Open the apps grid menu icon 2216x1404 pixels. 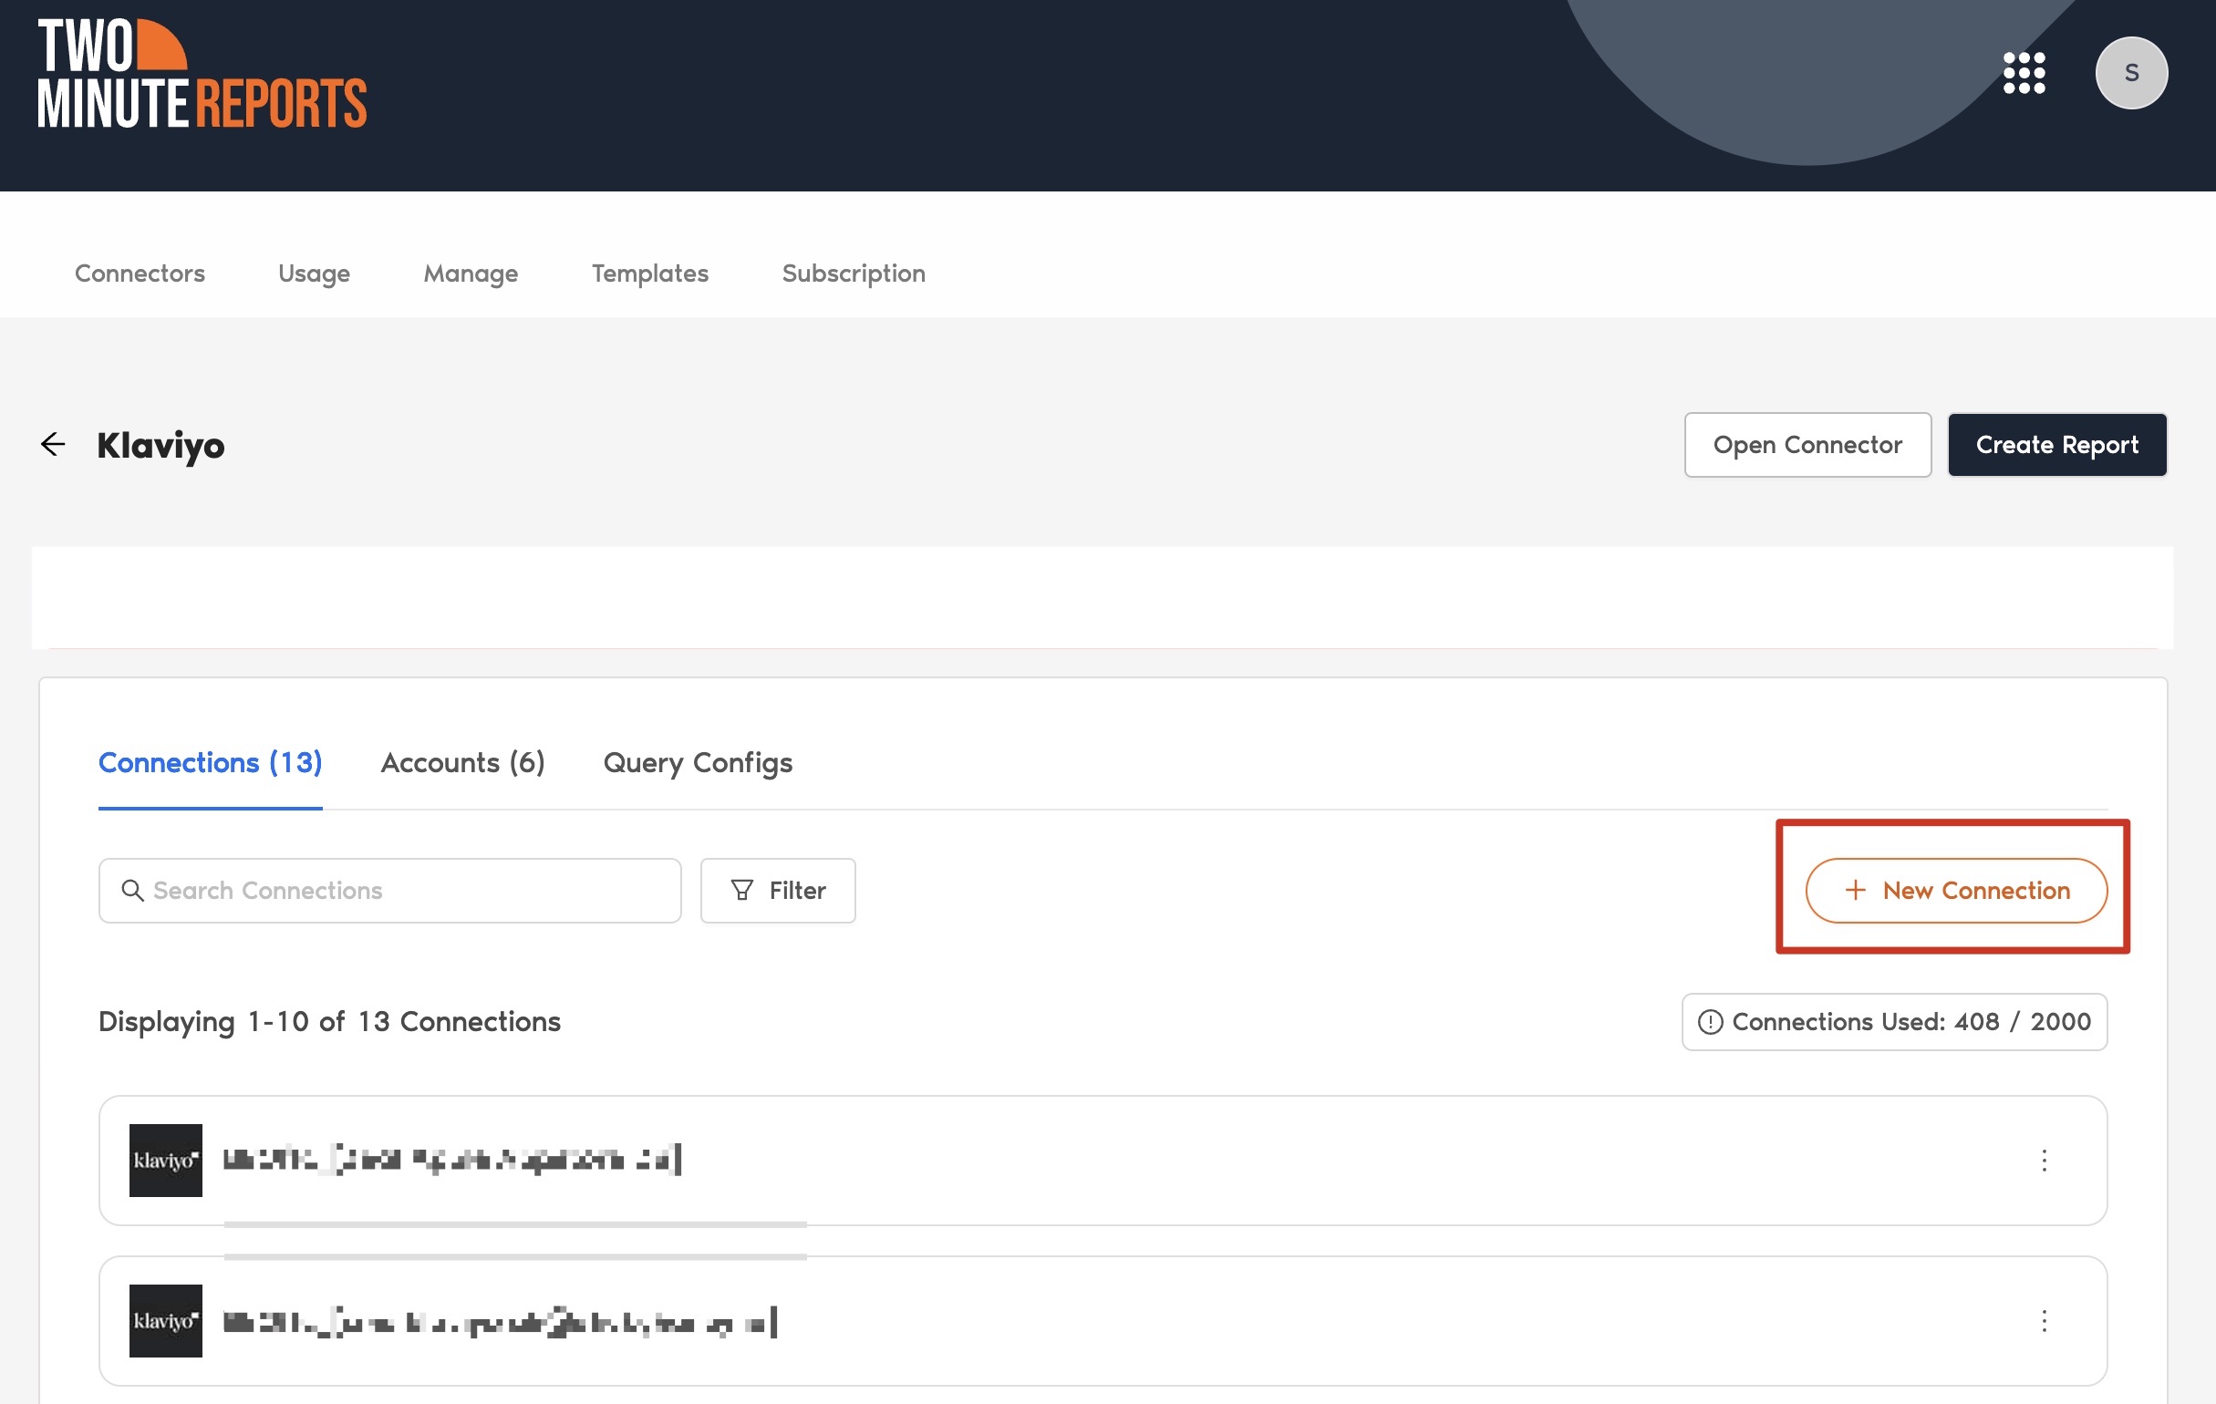pos(2024,73)
